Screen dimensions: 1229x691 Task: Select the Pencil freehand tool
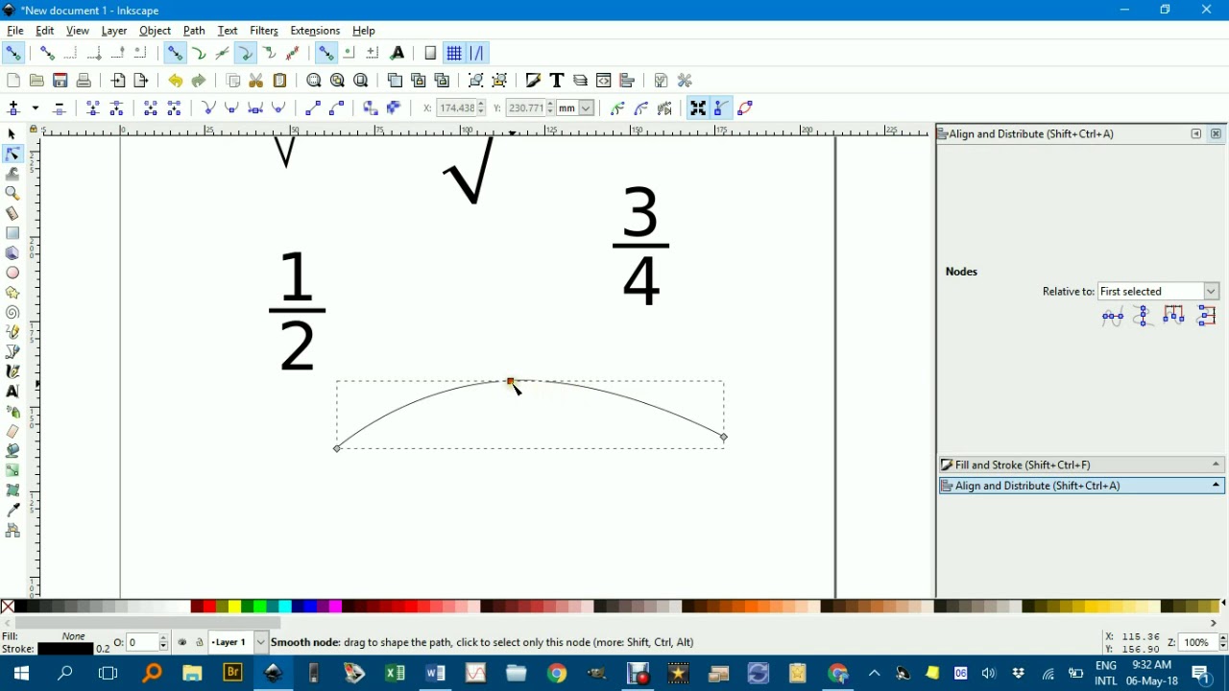coord(12,332)
